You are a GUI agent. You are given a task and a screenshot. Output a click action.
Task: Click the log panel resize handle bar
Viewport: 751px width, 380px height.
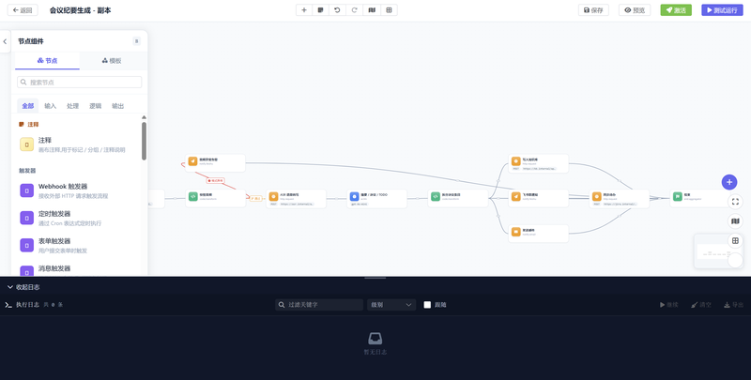pos(375,278)
